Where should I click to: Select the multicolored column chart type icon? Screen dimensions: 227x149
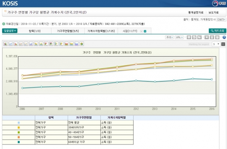pos(6,44)
